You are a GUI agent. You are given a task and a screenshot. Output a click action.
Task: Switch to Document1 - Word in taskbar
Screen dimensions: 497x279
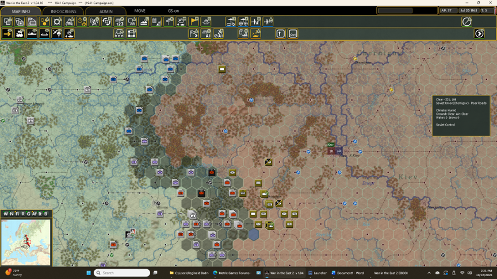tap(347, 273)
